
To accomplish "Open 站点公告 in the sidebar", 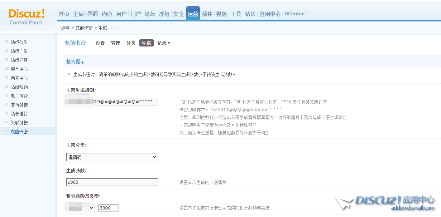I will [x=19, y=42].
